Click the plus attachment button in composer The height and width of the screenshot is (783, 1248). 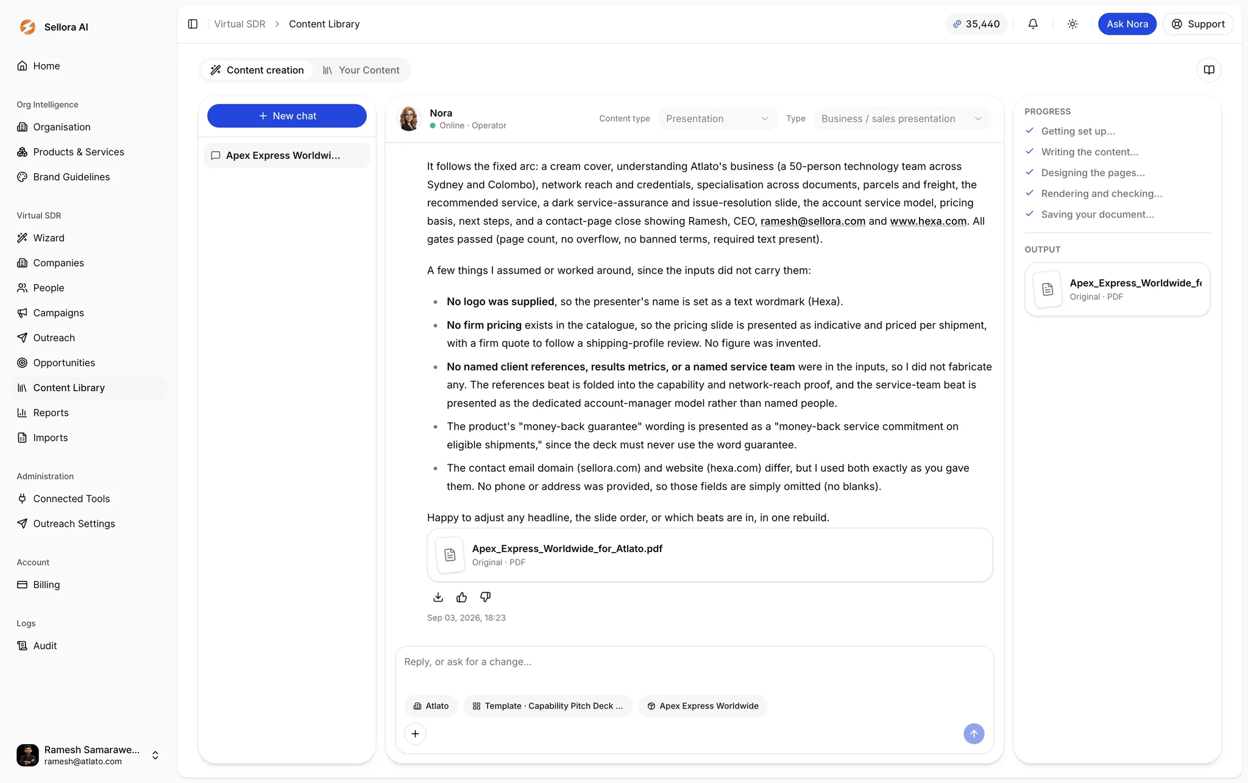pos(415,734)
